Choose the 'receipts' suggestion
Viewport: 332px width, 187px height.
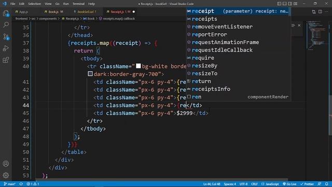[x=238, y=19]
